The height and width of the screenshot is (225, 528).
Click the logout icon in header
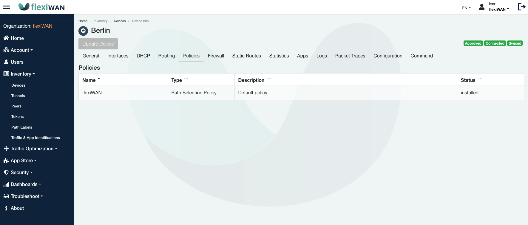click(521, 7)
